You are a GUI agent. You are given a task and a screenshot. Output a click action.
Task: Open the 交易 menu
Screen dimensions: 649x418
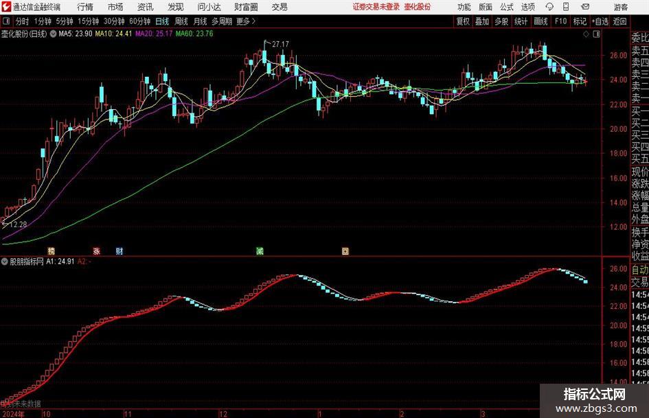pyautogui.click(x=280, y=7)
